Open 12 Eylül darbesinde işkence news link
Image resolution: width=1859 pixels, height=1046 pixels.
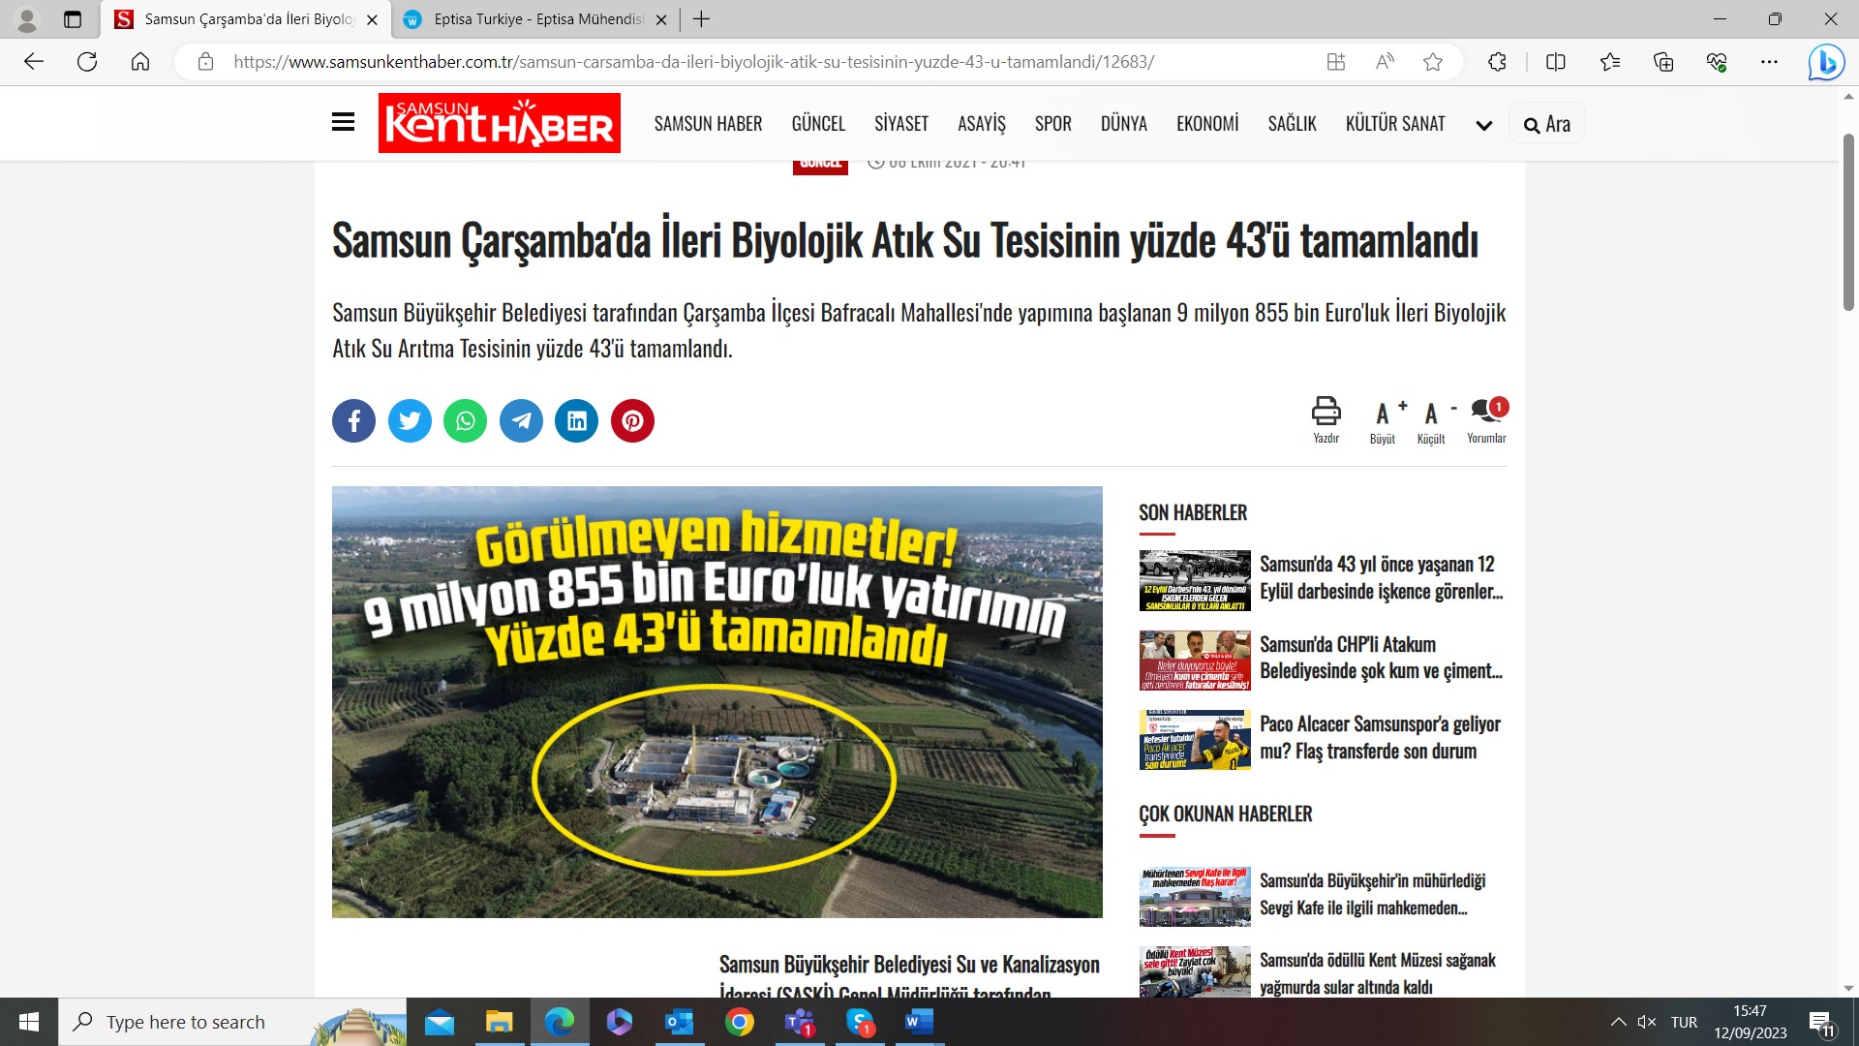pos(1381,577)
